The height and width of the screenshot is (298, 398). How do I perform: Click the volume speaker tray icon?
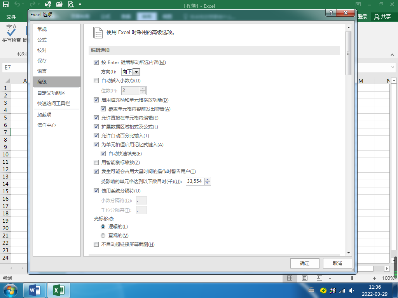click(x=351, y=290)
